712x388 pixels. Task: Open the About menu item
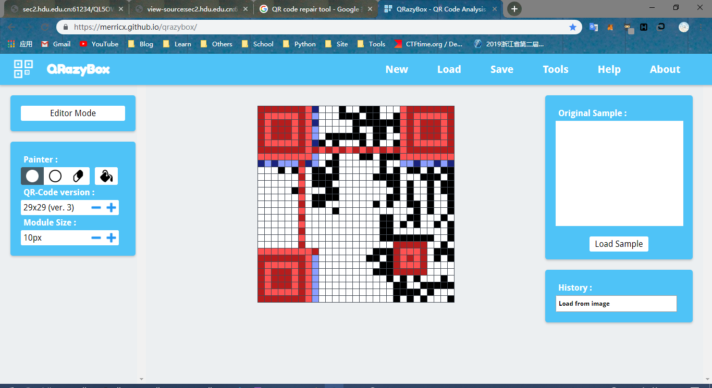665,69
